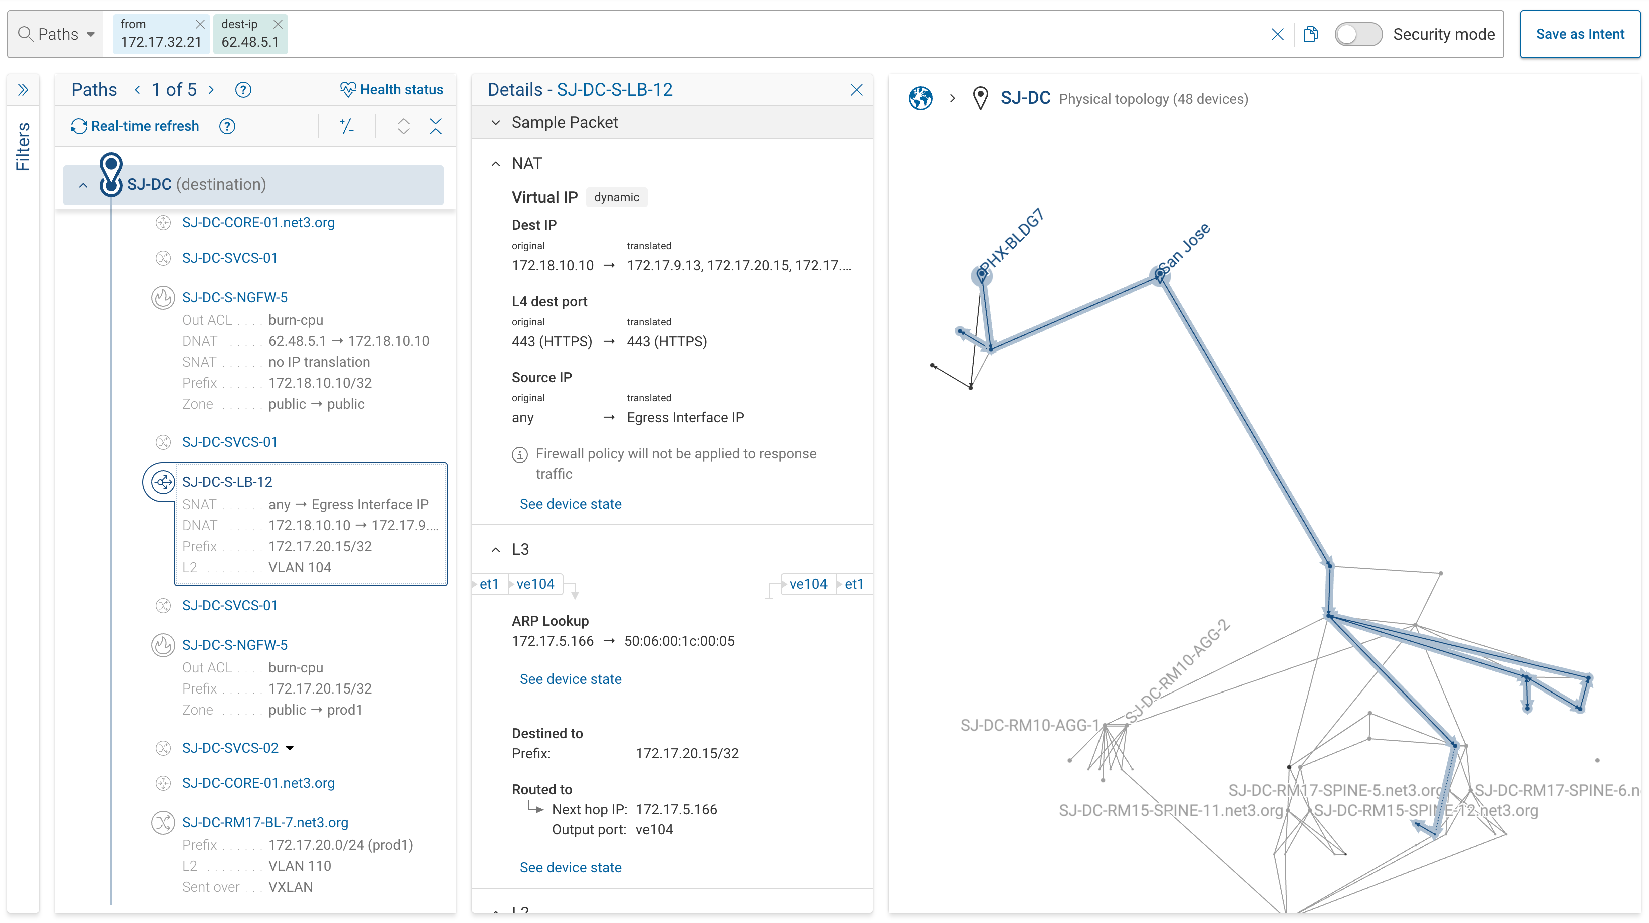Image resolution: width=1649 pixels, height=923 pixels.
Task: Open Health status
Action: point(391,90)
